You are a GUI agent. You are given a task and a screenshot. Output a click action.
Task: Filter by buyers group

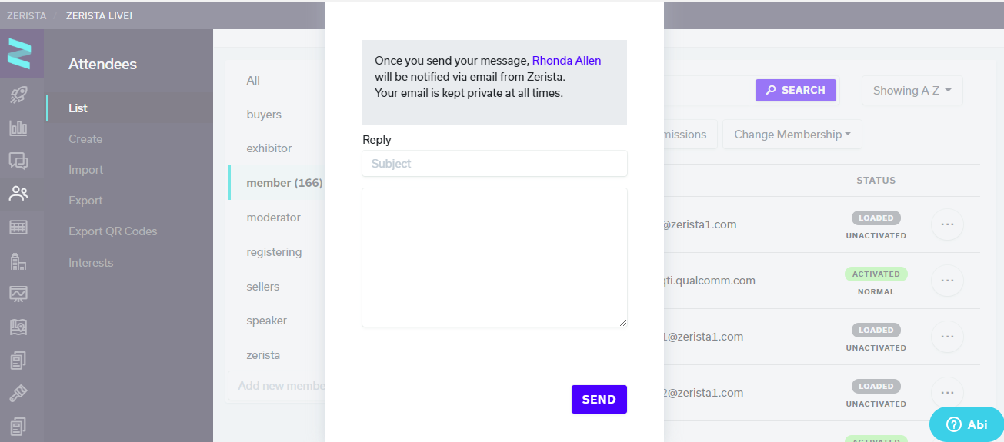click(x=264, y=115)
